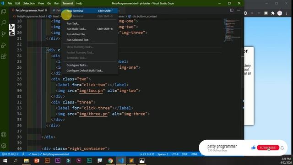Viewport: 293px width, 165px height.
Task: Click the img/two.pn source path link
Action: point(91,91)
